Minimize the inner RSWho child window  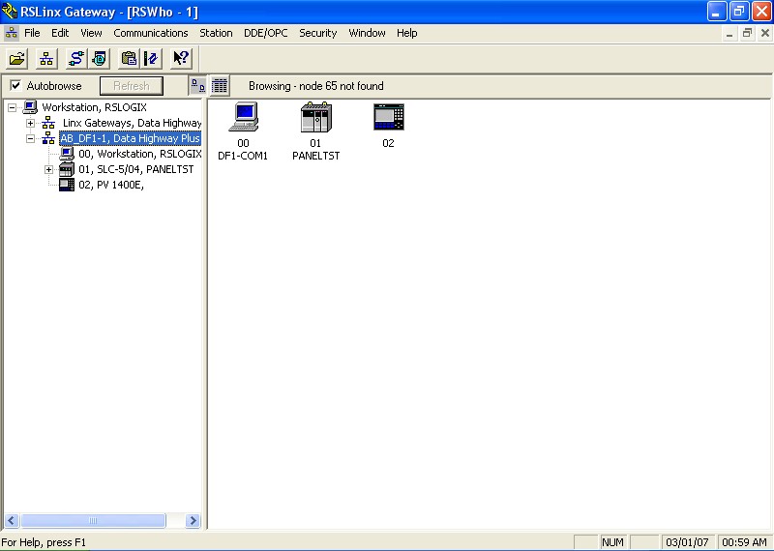(x=729, y=34)
